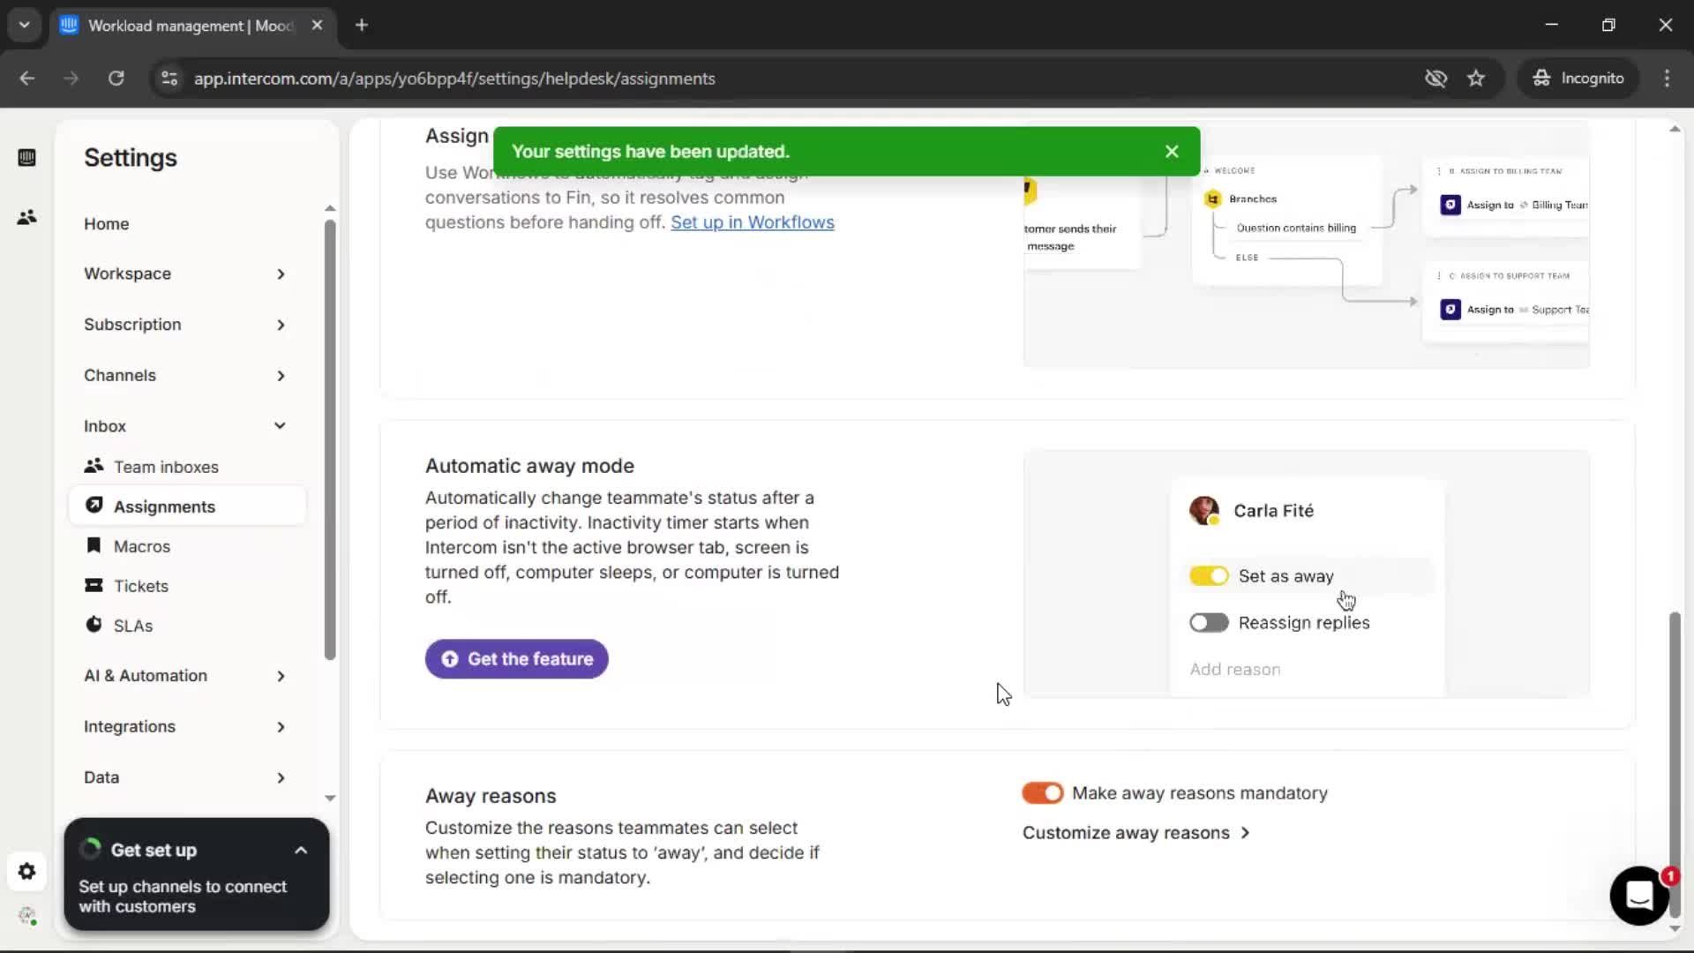This screenshot has width=1694, height=953.
Task: Click the Team inboxes people icon
Action: (x=94, y=466)
